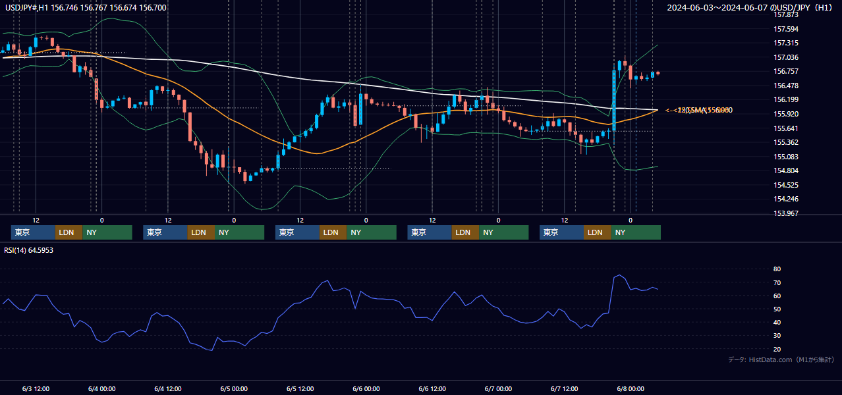
Task: Select the 157.315 price axis label
Action: (x=786, y=43)
